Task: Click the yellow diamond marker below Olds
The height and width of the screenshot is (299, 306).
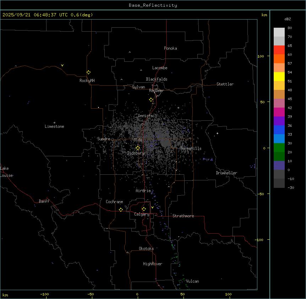Action: 138,148
